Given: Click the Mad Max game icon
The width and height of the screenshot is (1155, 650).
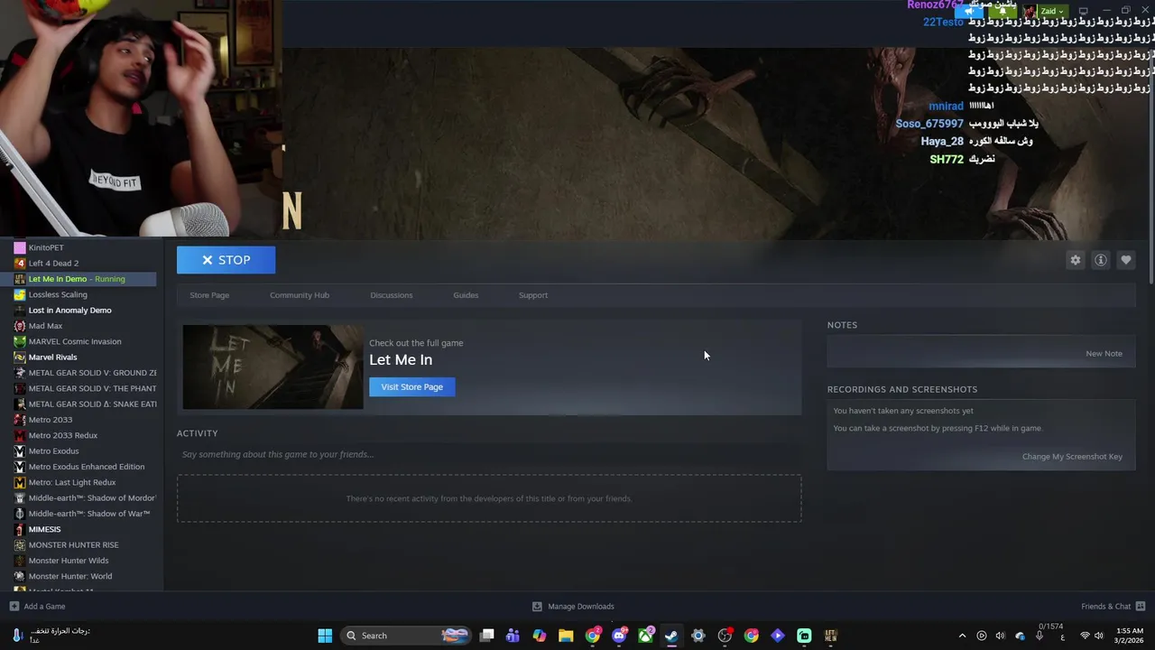Looking at the screenshot, I should click(20, 326).
